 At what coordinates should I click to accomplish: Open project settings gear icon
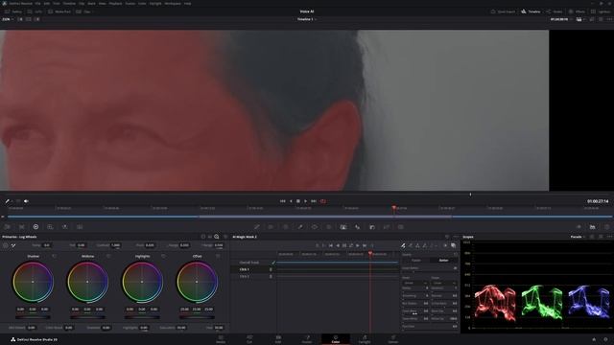[605, 339]
